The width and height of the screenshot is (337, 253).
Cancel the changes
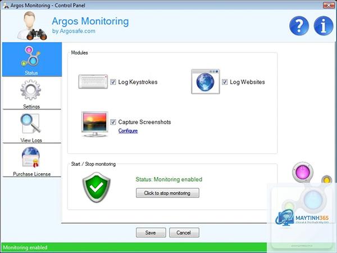(x=184, y=233)
